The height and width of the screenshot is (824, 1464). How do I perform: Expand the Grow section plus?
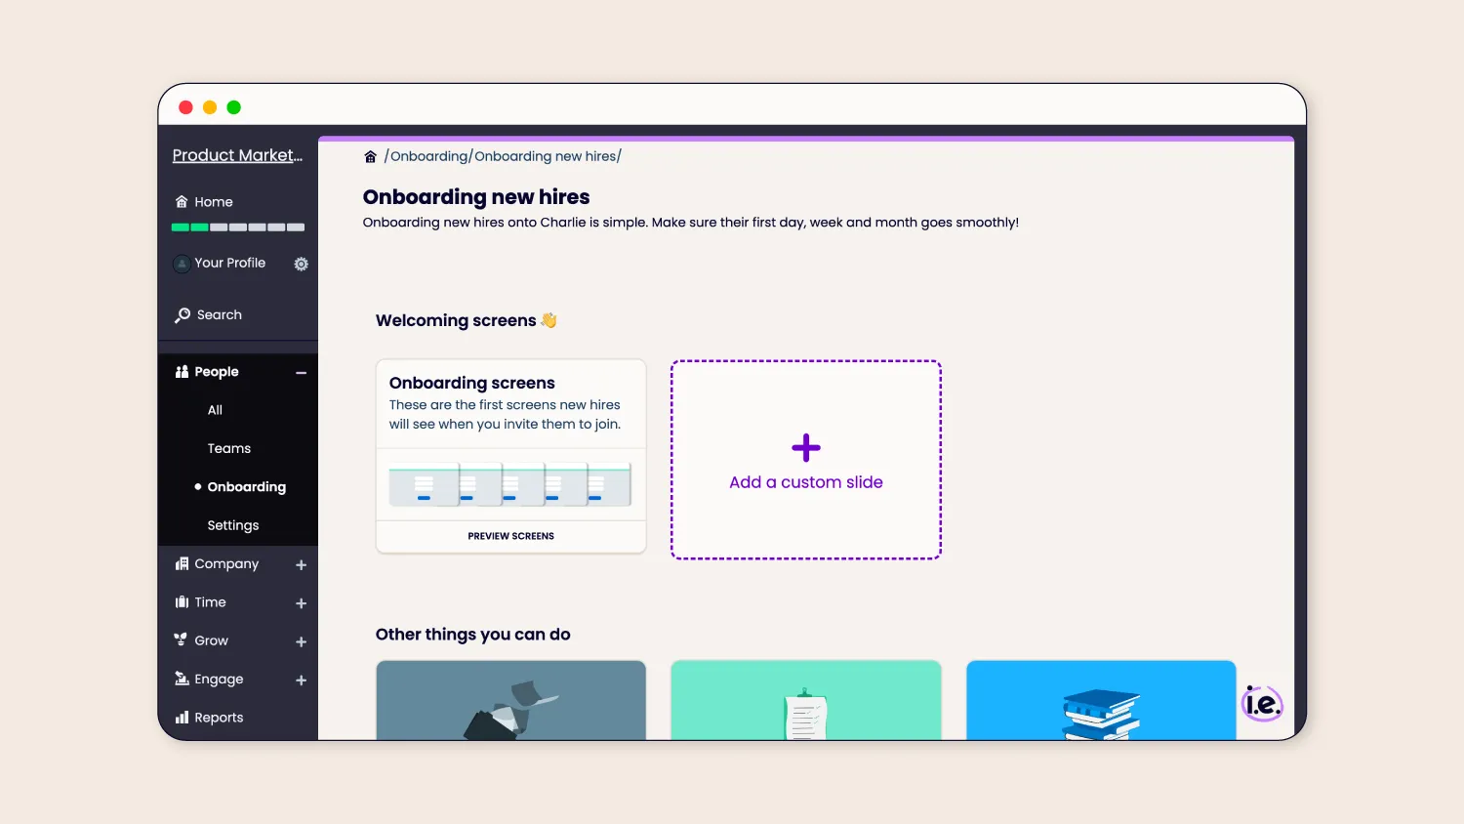[302, 642]
